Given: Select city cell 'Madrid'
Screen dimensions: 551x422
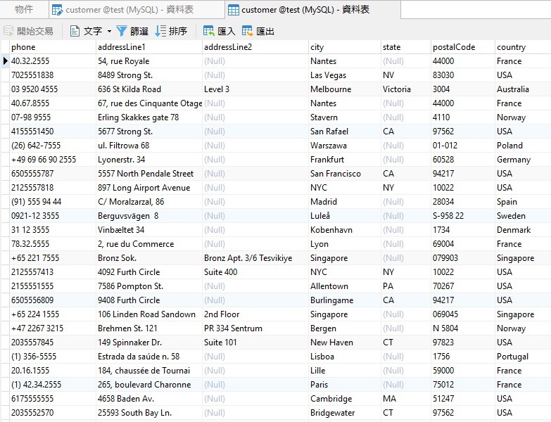Looking at the screenshot, I should click(345, 202).
